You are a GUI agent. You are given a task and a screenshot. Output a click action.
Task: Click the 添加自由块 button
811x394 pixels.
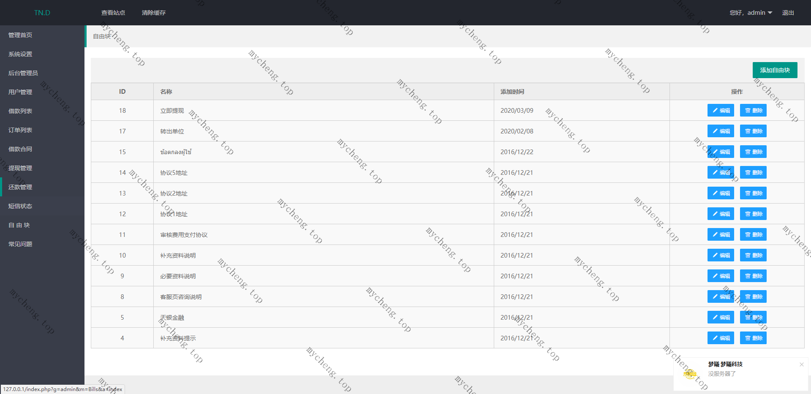pos(775,70)
